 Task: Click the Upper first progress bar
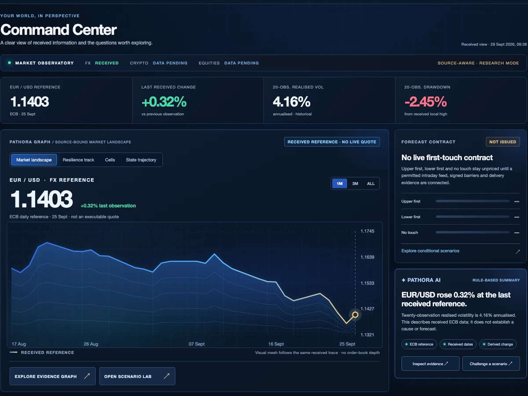coord(473,201)
